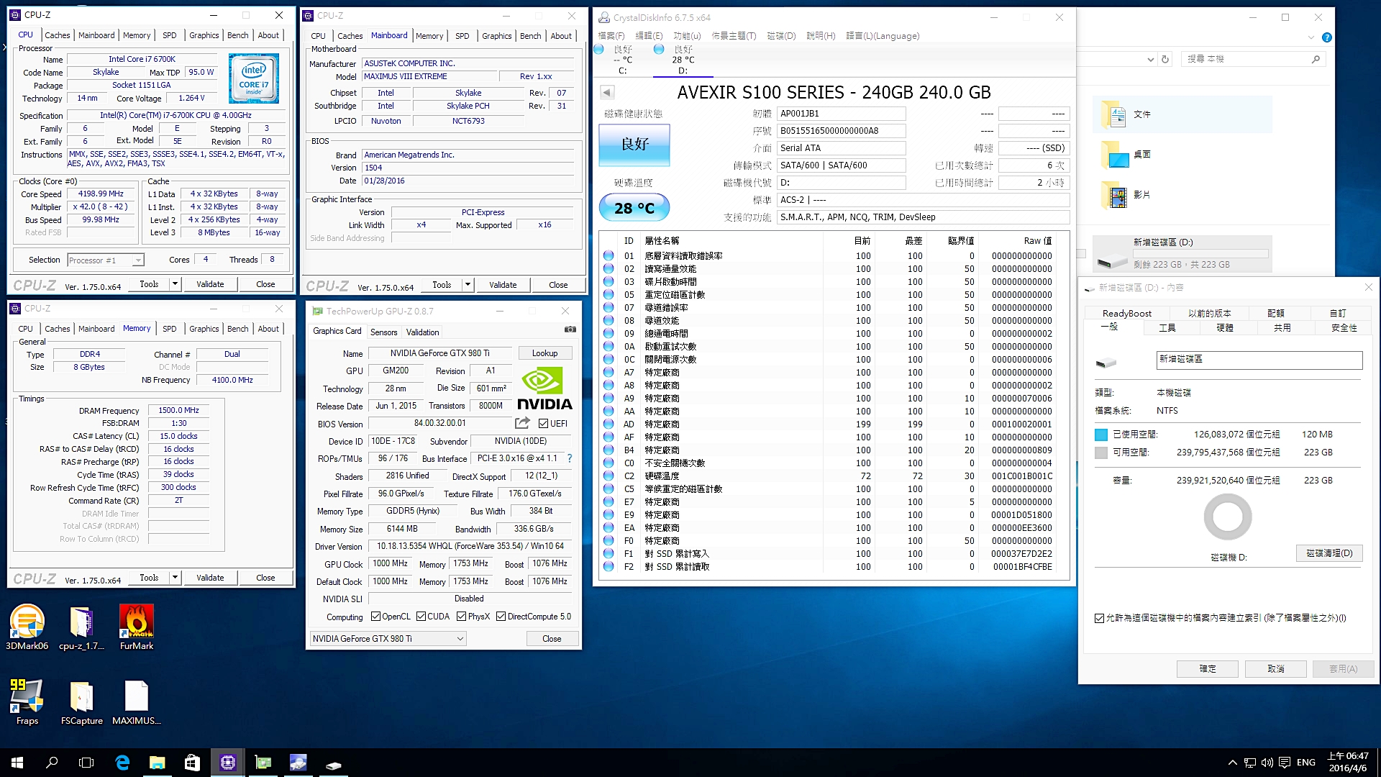Click the Intel Core i7 badge in CPU-Z

pyautogui.click(x=253, y=78)
